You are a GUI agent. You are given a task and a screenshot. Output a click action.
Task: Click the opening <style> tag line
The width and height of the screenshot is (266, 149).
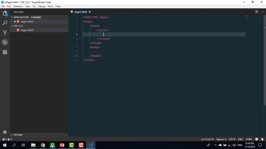(102, 30)
